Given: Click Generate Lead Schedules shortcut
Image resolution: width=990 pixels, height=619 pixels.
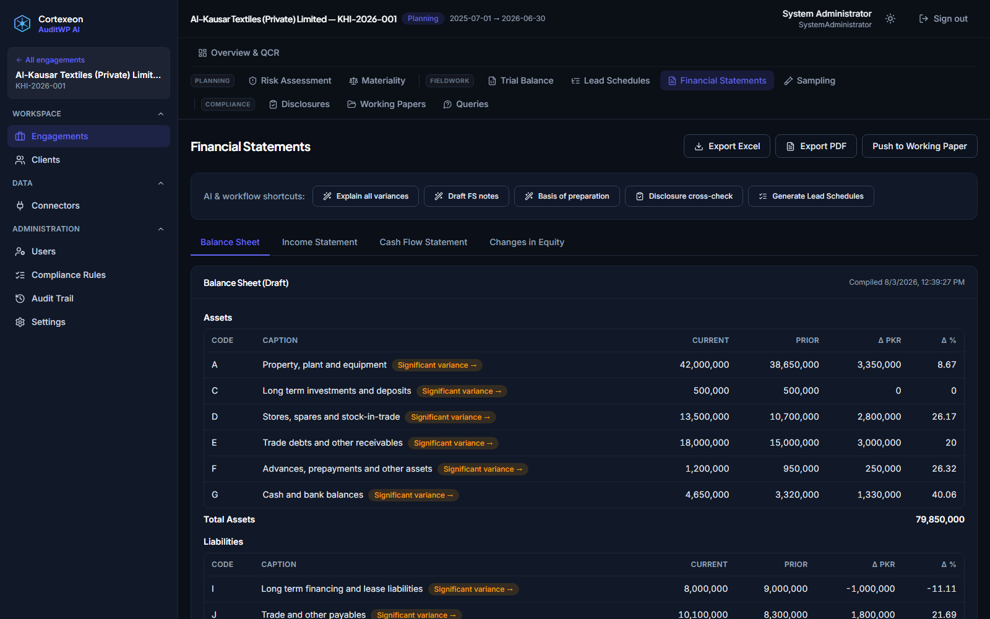Looking at the screenshot, I should coord(811,196).
